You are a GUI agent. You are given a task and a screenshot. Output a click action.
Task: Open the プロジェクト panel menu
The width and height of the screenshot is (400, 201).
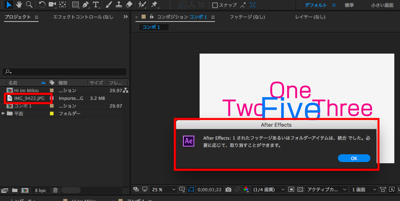pyautogui.click(x=37, y=17)
